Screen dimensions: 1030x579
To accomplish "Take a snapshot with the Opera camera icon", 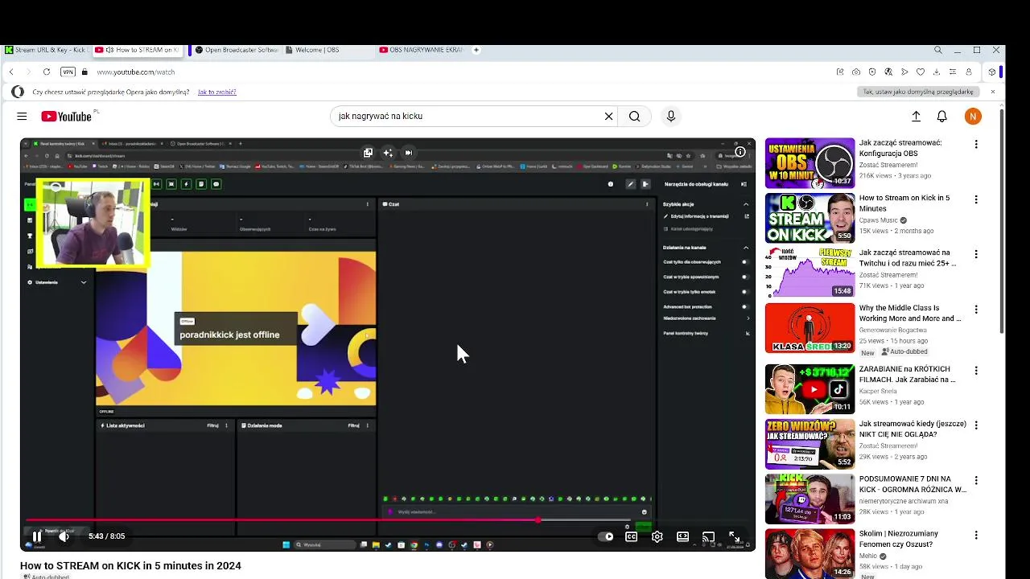I will click(856, 72).
